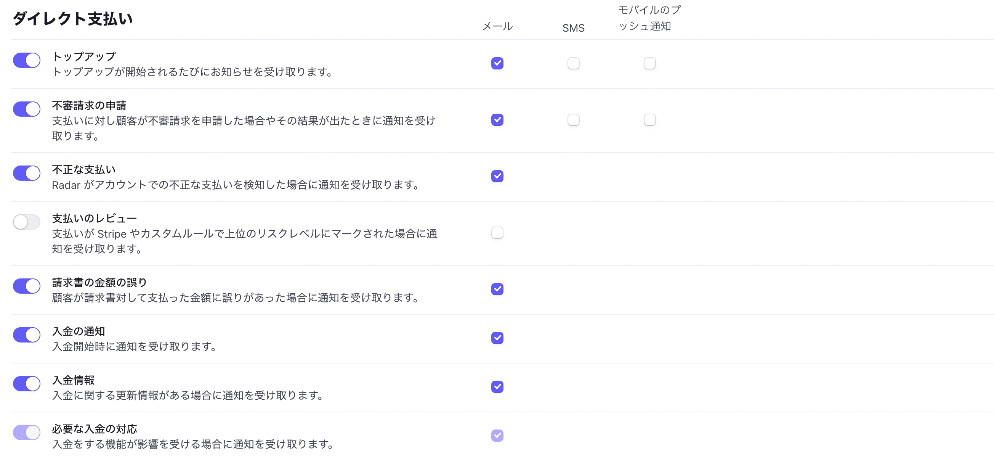Enable push notifications for 不審請求の申請

click(x=650, y=120)
